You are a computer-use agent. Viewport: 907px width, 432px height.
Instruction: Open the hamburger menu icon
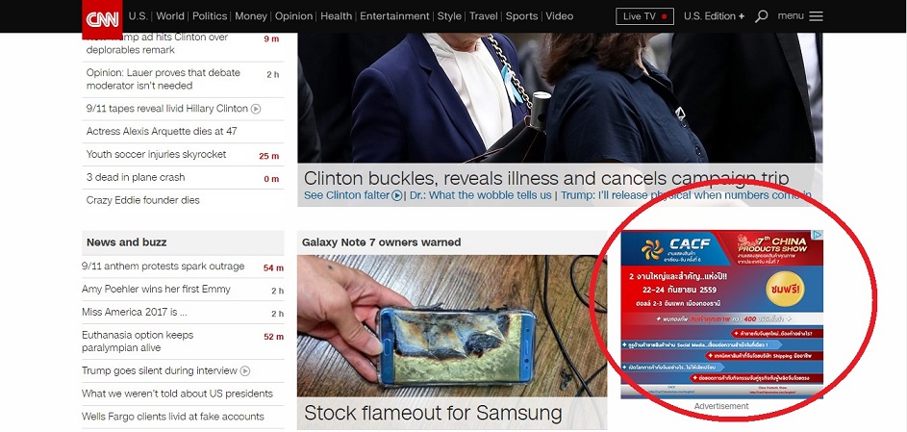816,16
